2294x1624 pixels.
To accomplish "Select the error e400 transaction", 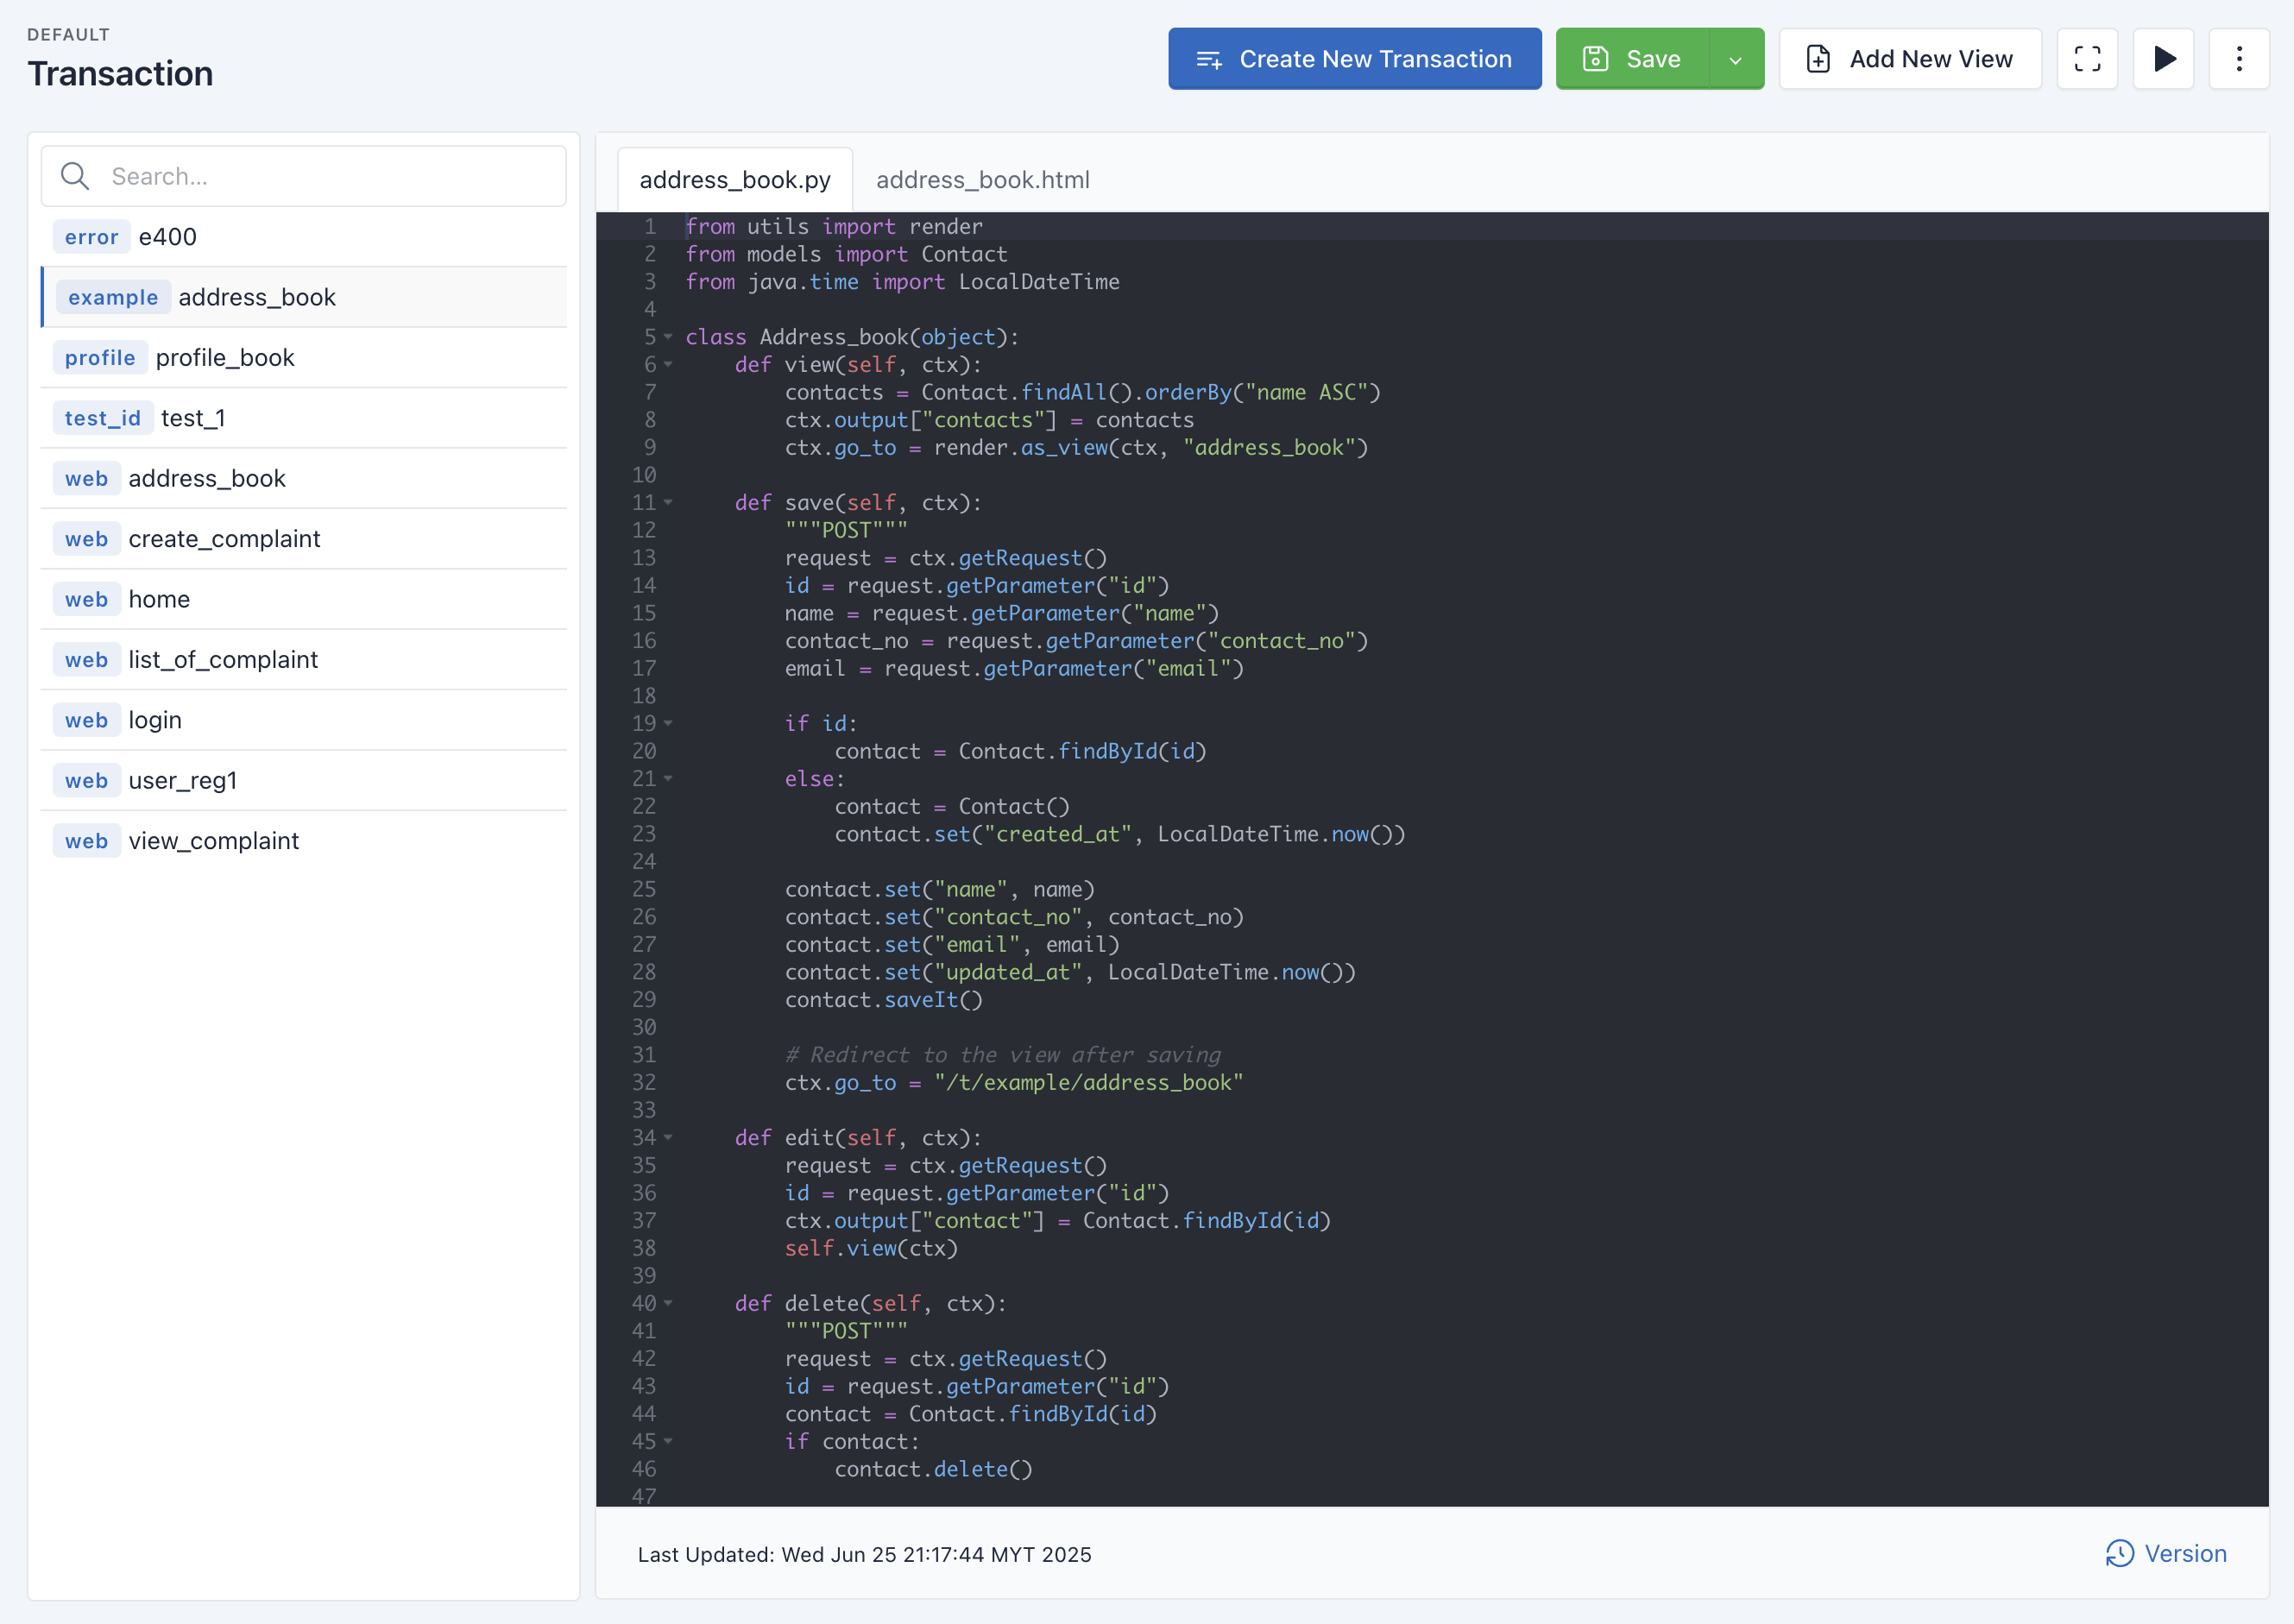I will click(x=304, y=237).
